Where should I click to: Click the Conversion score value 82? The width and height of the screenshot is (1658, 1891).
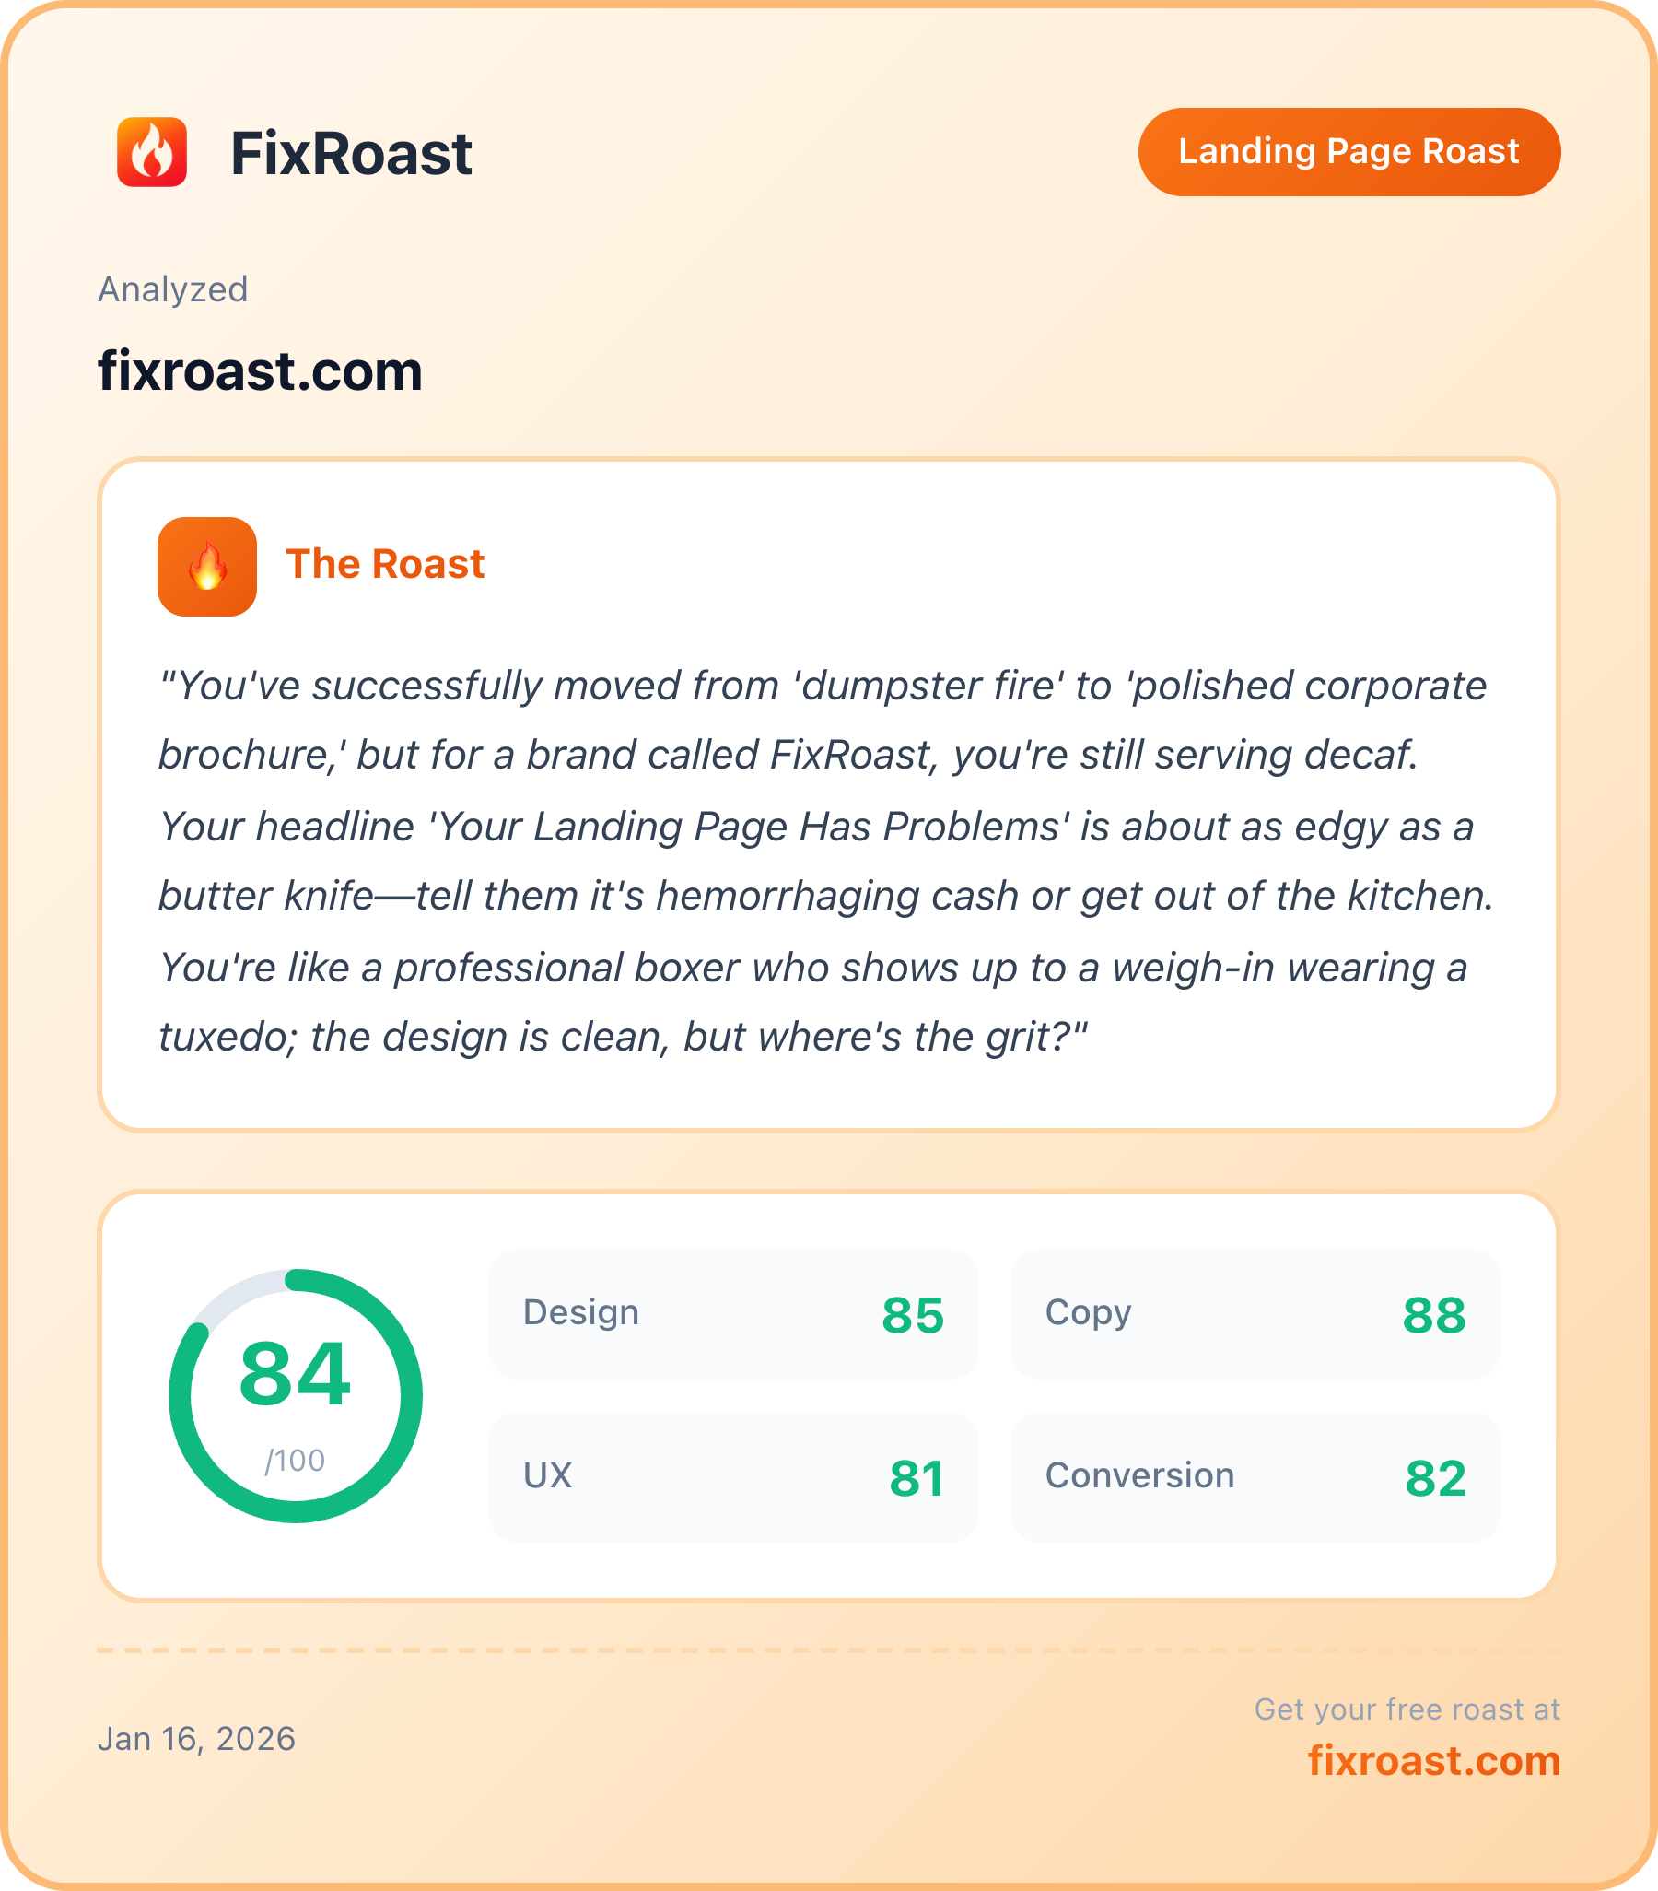click(x=1436, y=1478)
